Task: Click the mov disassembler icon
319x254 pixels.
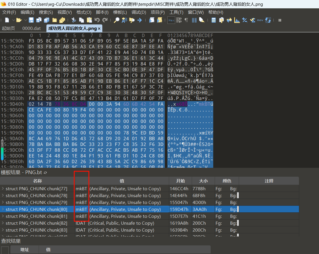Action: [x=260, y=20]
